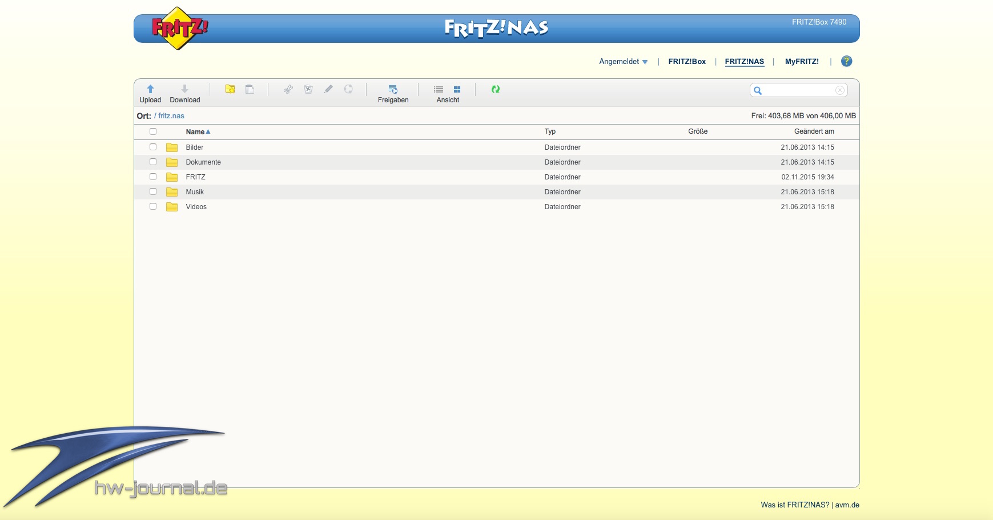This screenshot has width=993, height=520.
Task: Check the Bilder row checkbox
Action: coord(153,147)
